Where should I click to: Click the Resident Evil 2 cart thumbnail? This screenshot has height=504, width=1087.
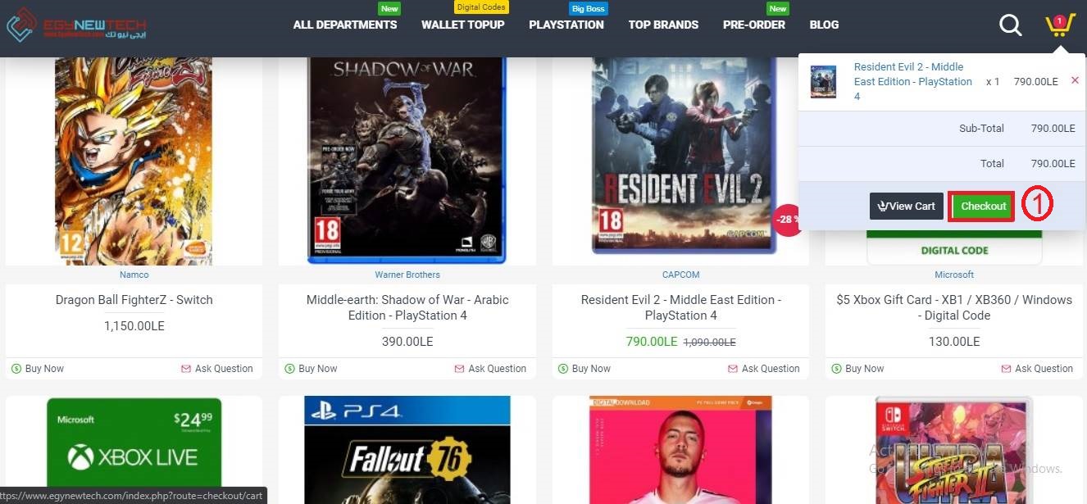[823, 82]
